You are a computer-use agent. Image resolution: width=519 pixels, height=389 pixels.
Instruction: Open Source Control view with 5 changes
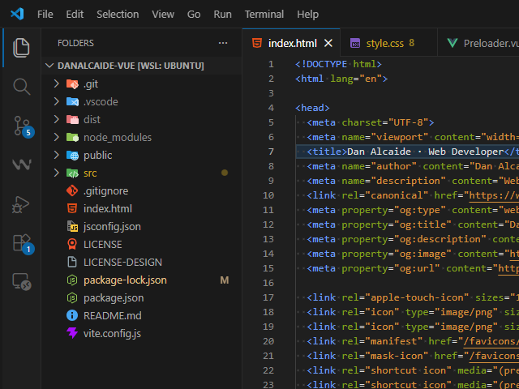(24, 126)
